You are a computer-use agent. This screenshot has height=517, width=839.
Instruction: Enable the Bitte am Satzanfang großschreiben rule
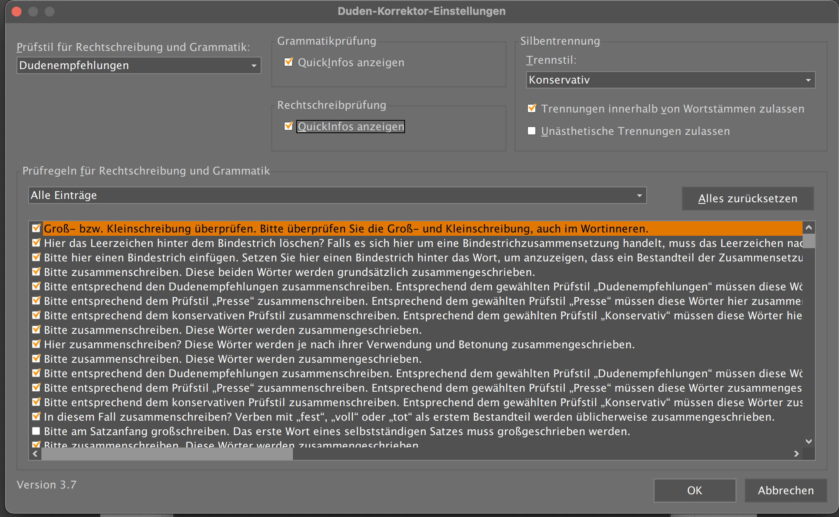pos(36,431)
